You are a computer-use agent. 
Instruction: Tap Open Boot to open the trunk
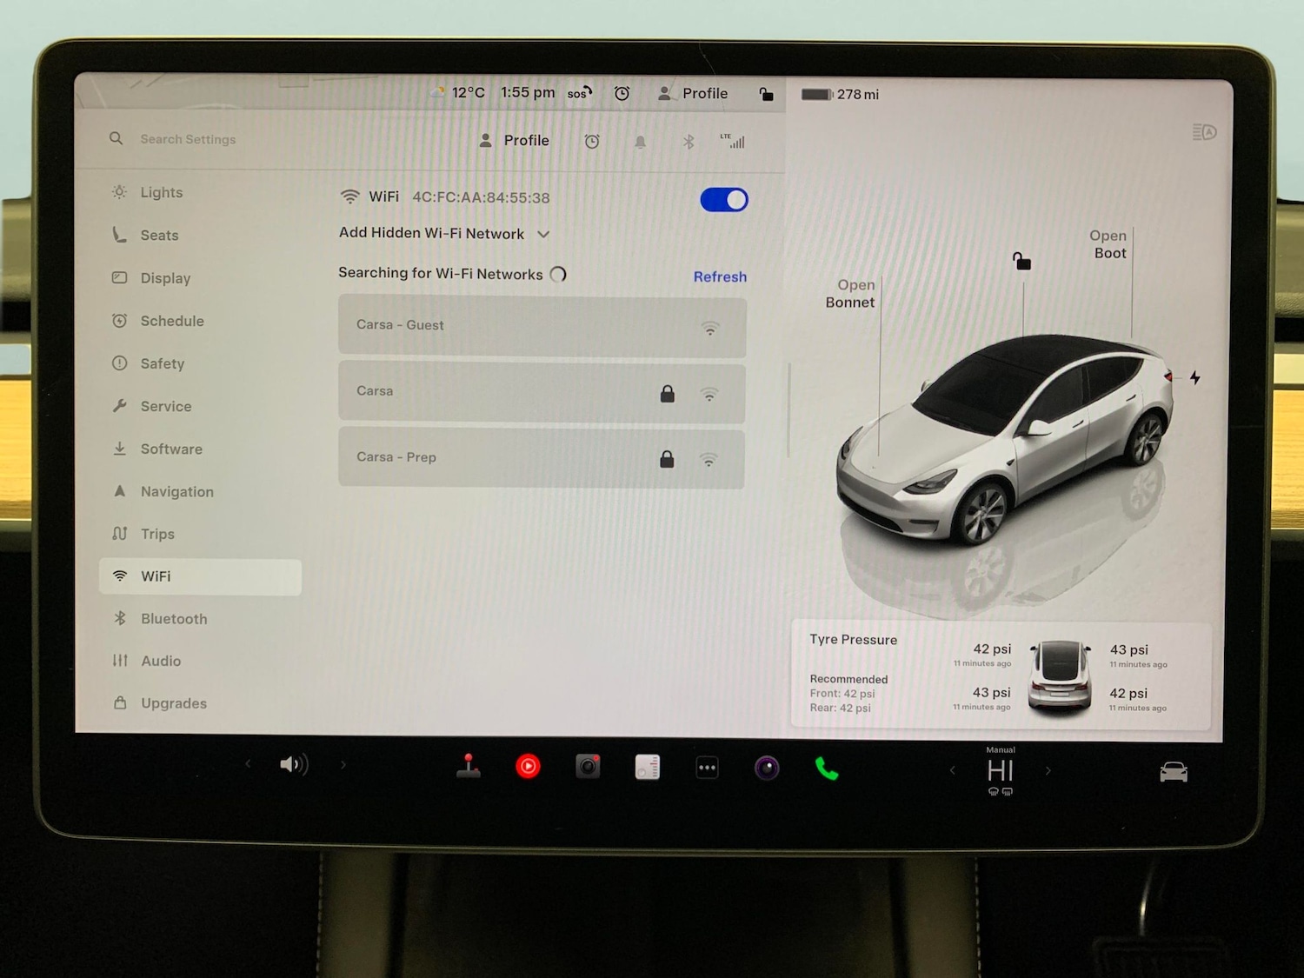(1108, 244)
